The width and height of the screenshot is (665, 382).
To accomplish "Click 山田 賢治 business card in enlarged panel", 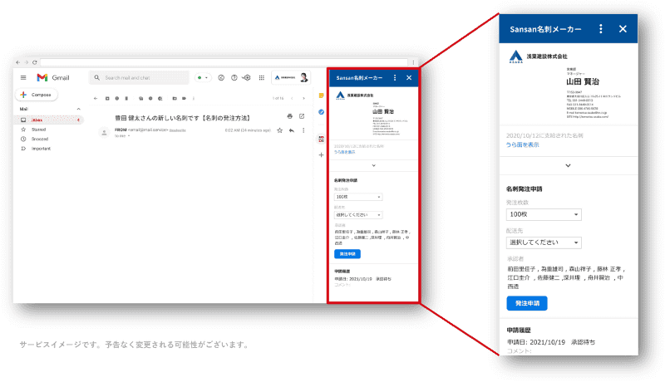I will pos(568,86).
